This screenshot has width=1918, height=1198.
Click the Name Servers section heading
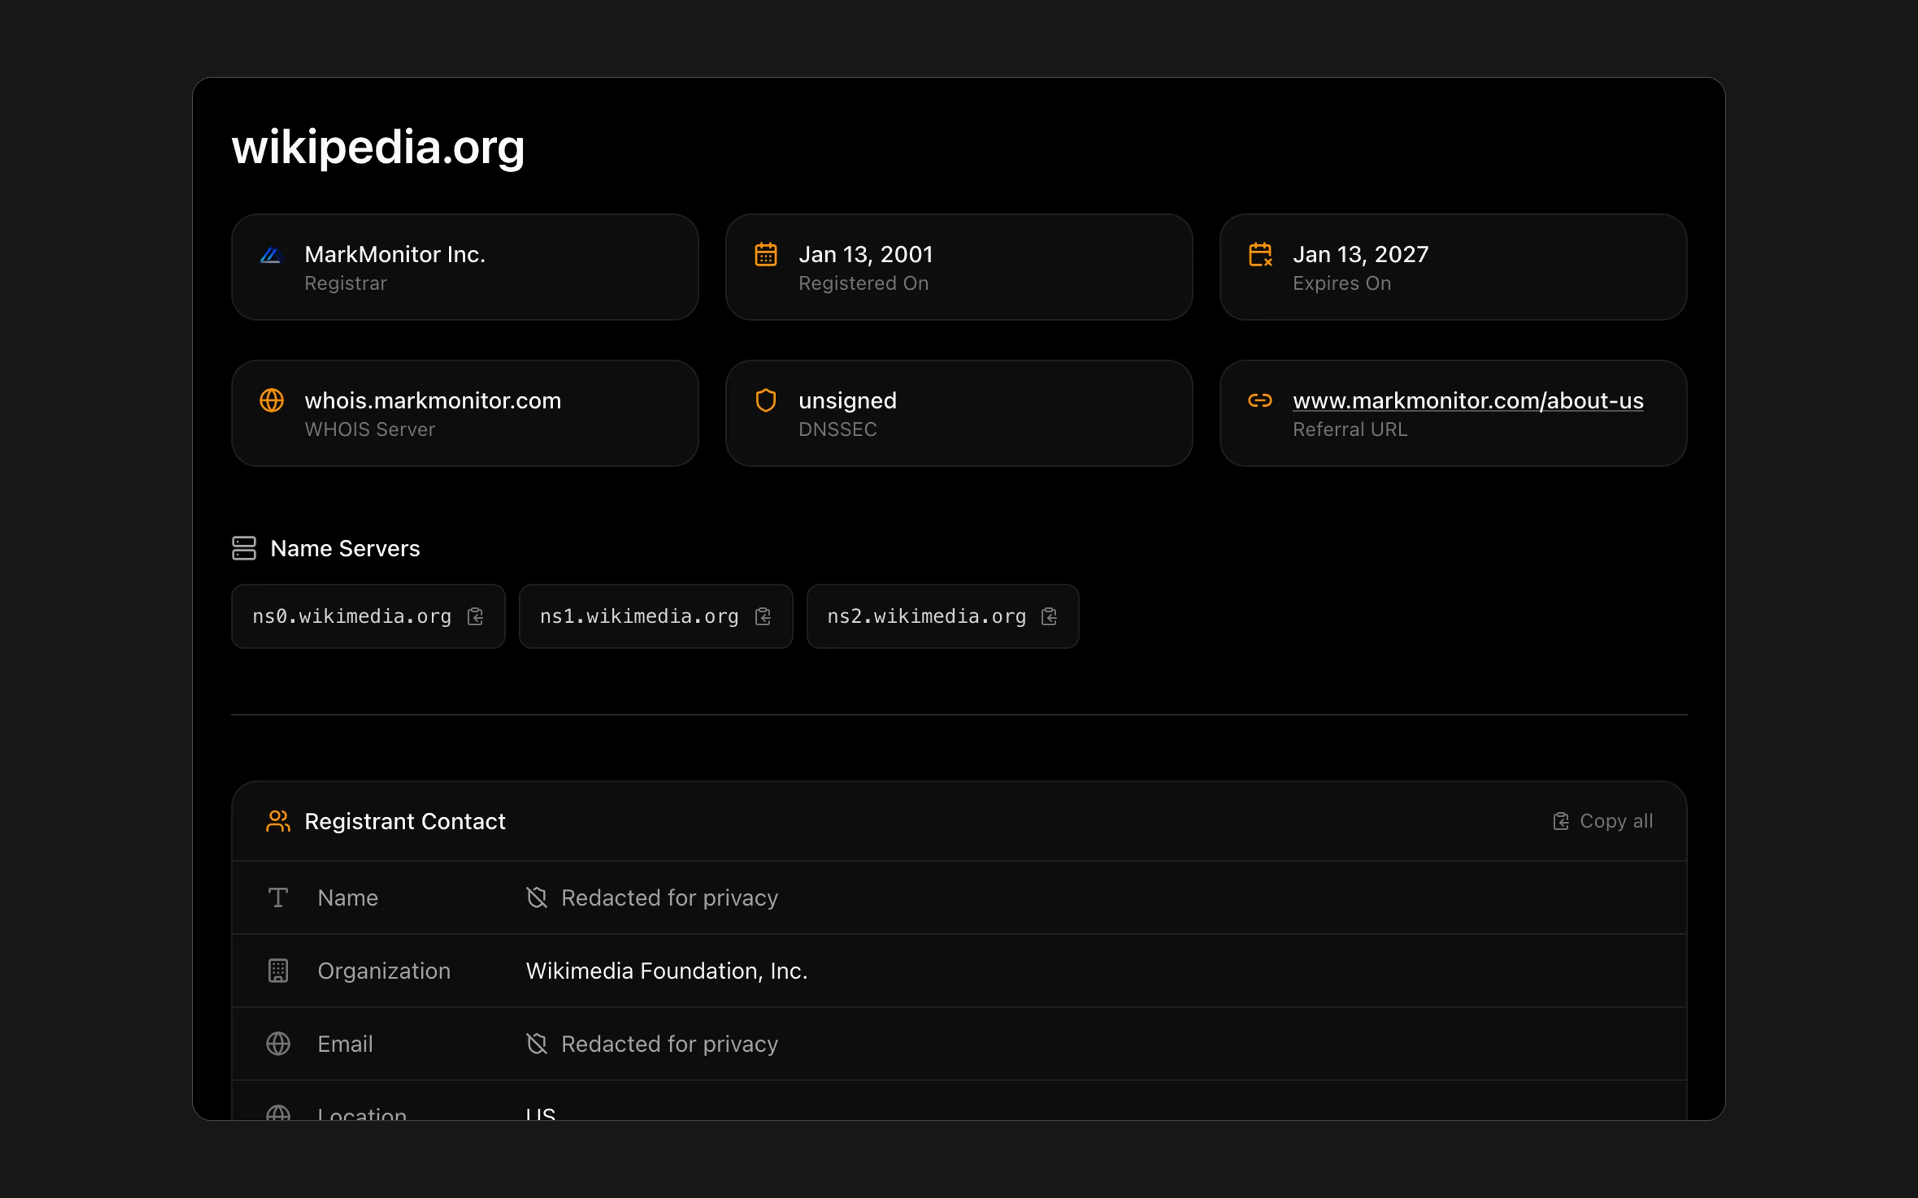(x=345, y=548)
